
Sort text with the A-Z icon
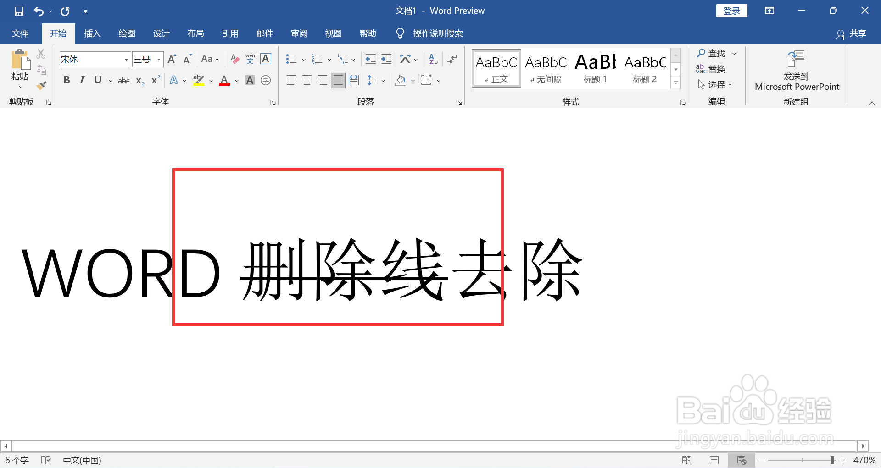[x=434, y=59]
